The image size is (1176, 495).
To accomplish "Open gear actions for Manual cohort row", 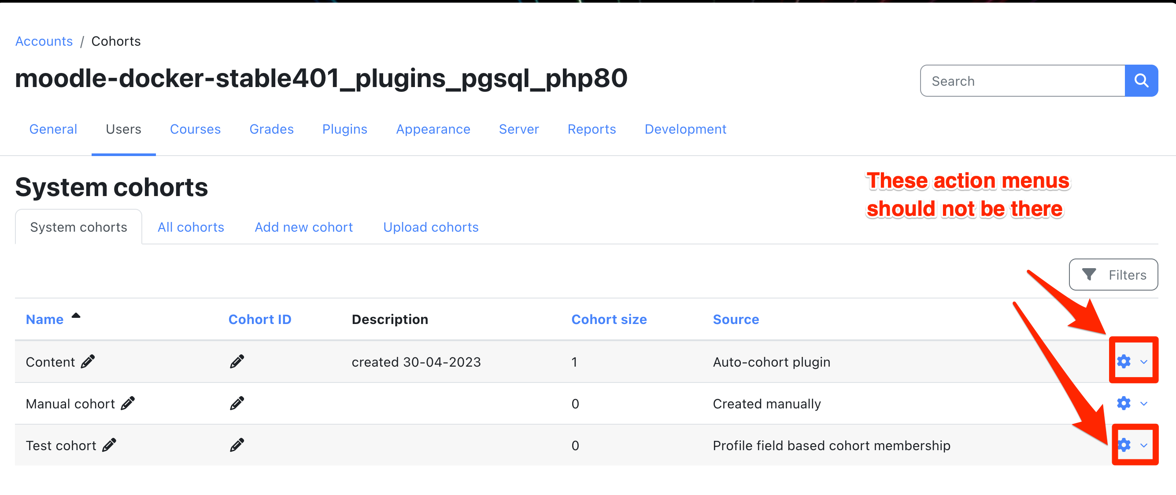I will click(x=1124, y=404).
